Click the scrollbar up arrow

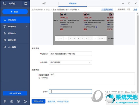click(x=138, y=14)
